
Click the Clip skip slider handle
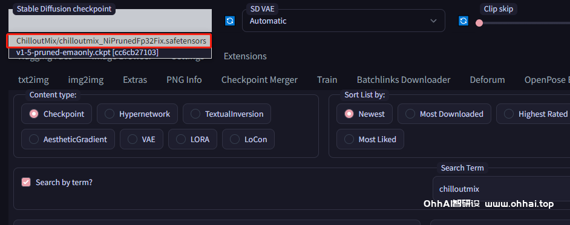[x=479, y=23]
